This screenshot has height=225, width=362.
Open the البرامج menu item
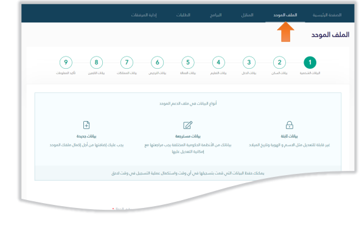click(216, 15)
